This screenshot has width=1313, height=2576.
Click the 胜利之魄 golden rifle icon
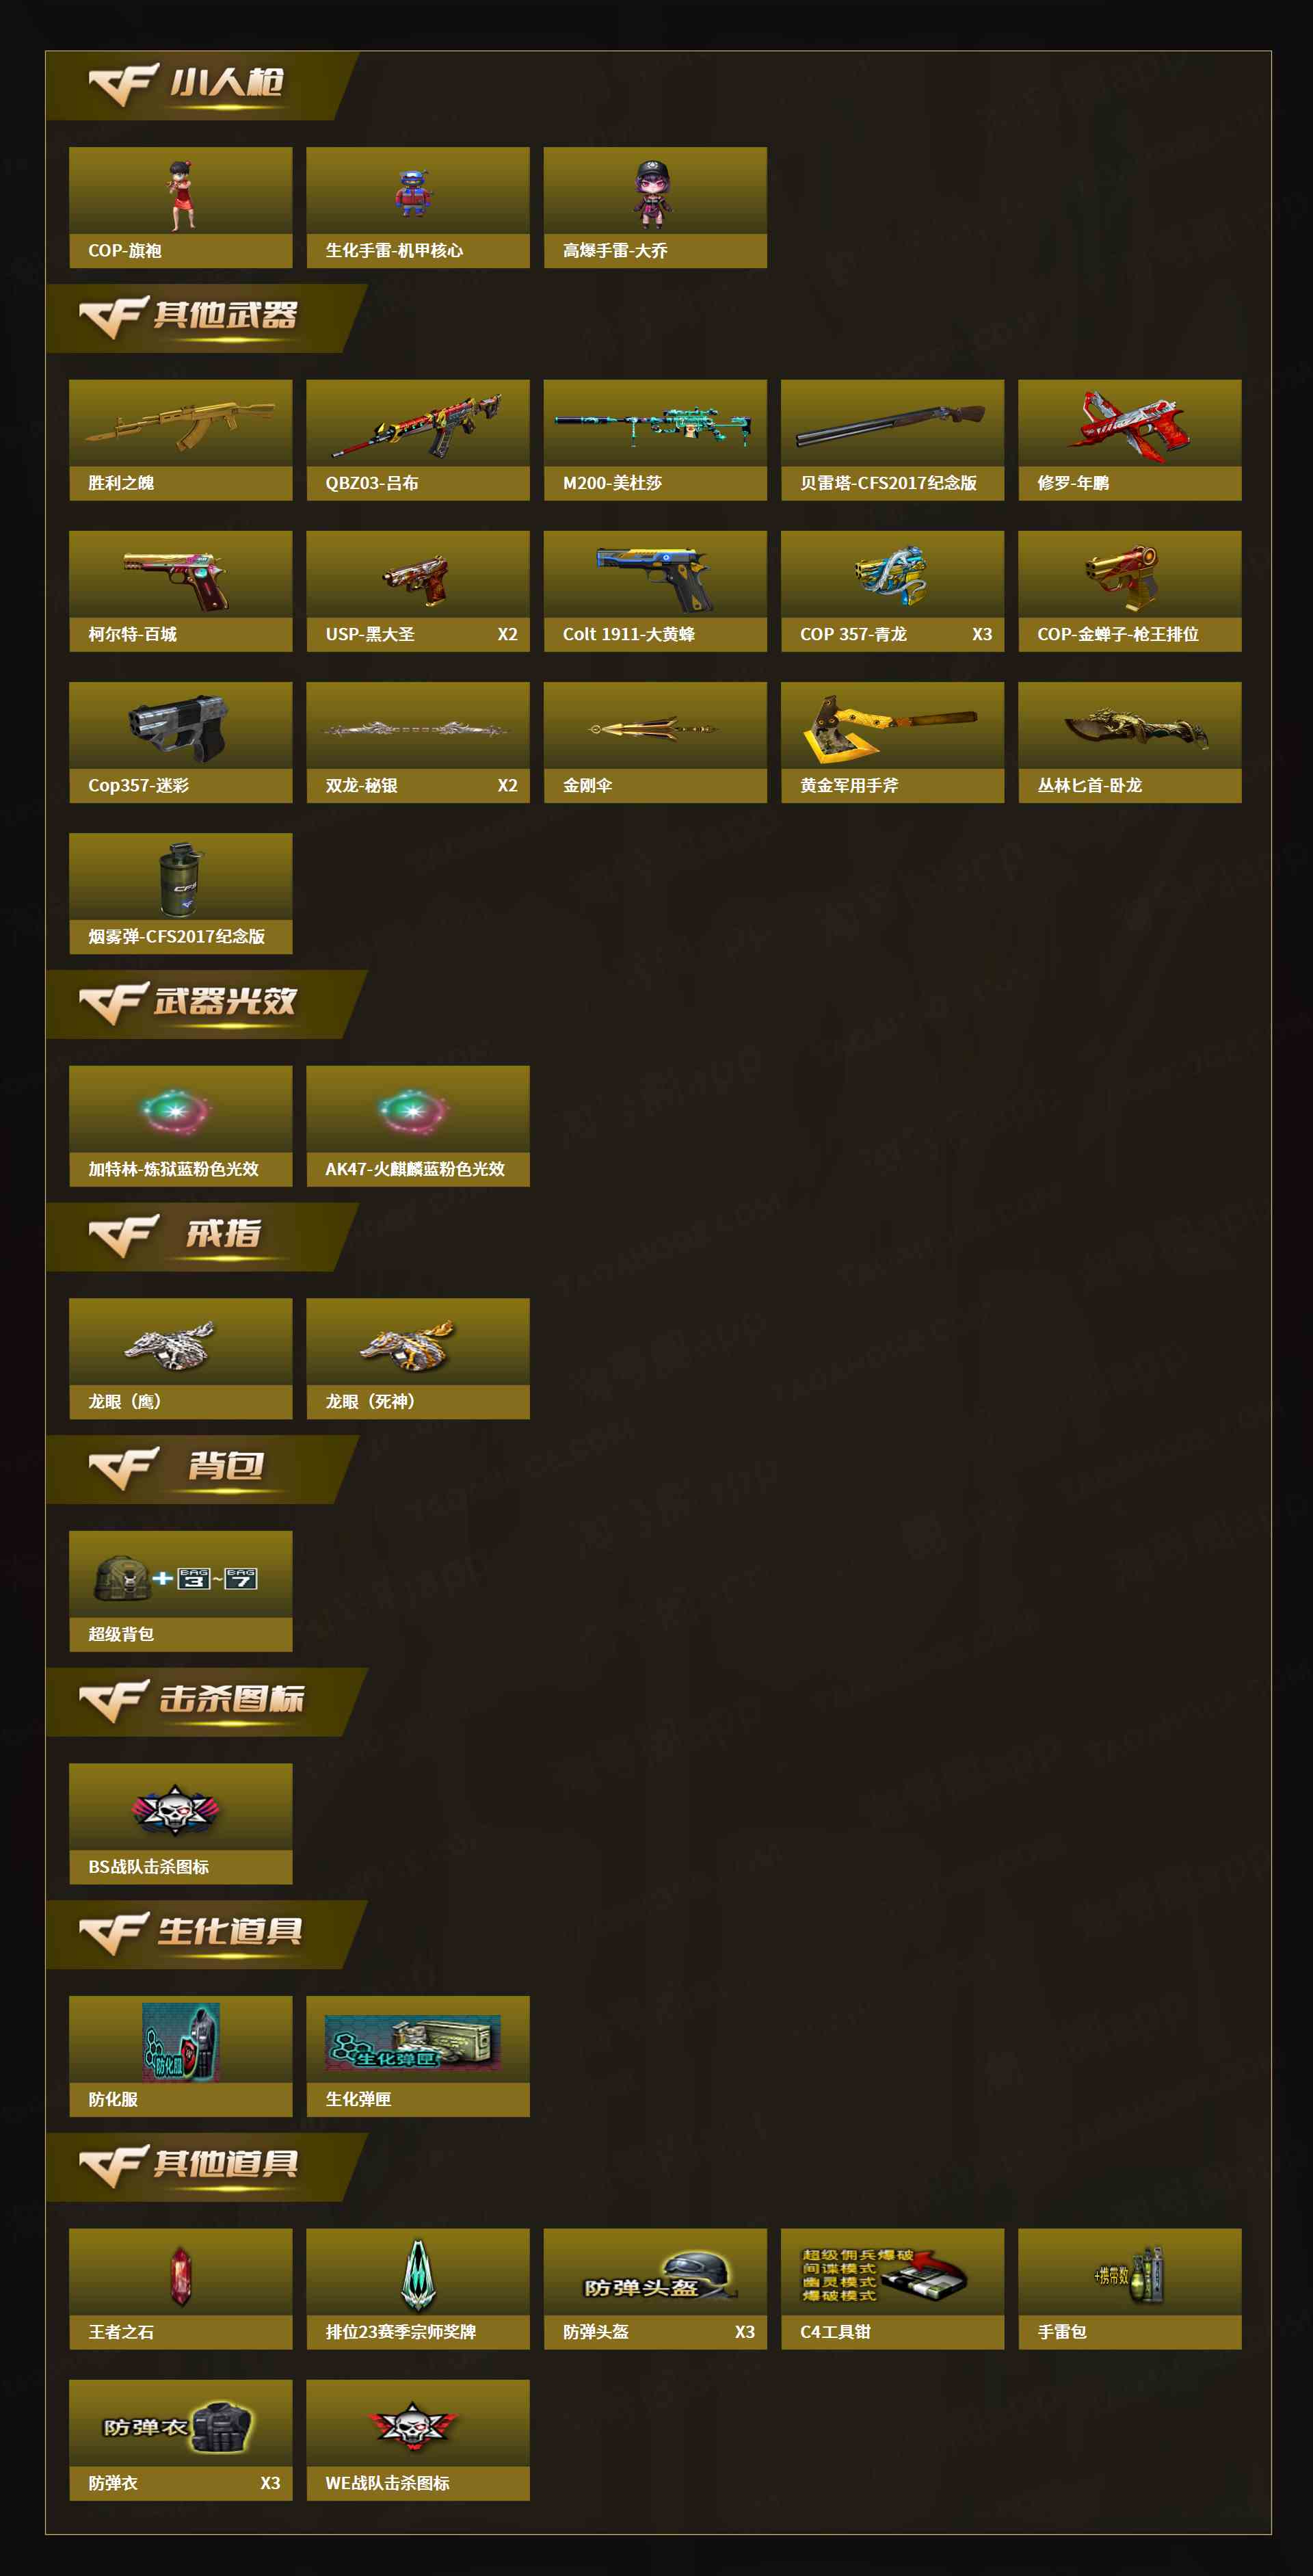181,422
